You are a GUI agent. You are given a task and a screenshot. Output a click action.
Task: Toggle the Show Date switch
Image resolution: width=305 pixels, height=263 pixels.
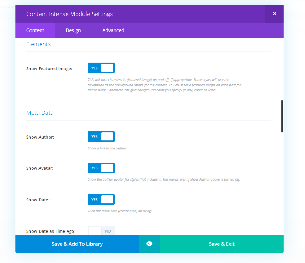click(101, 200)
